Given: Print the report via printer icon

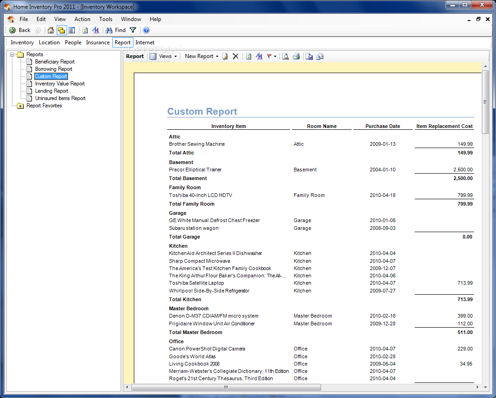Looking at the screenshot, I should click(296, 56).
